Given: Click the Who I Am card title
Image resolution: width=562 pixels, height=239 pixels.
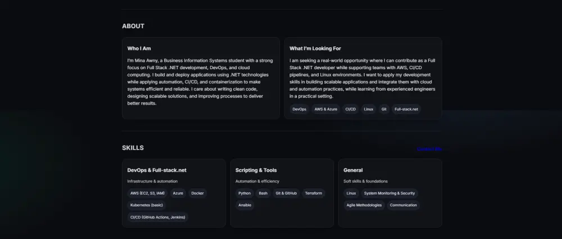Looking at the screenshot, I should [139, 48].
